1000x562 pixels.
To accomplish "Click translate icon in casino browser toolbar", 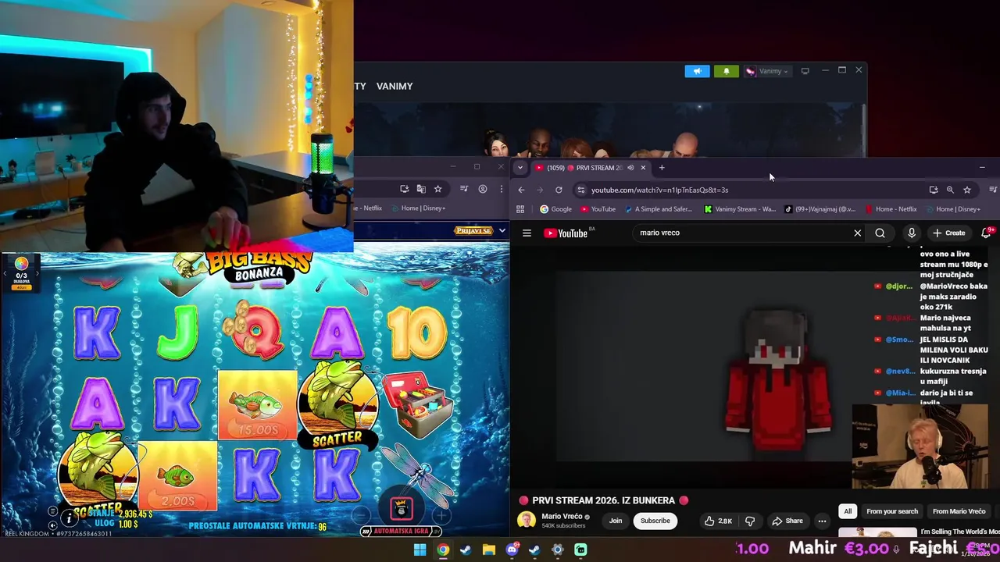I will 421,189.
